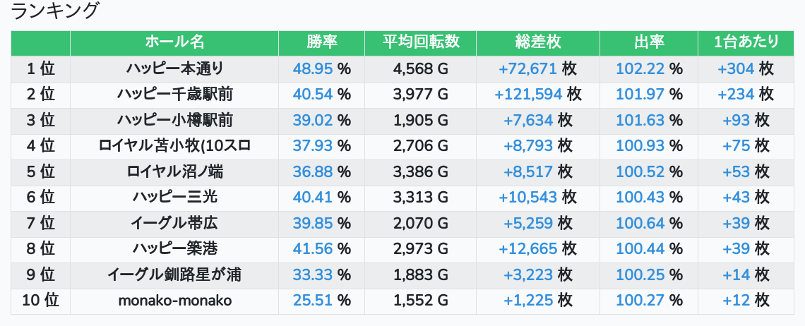805x326 pixels.
Task: Click the ホール名 column header
Action: [x=174, y=42]
